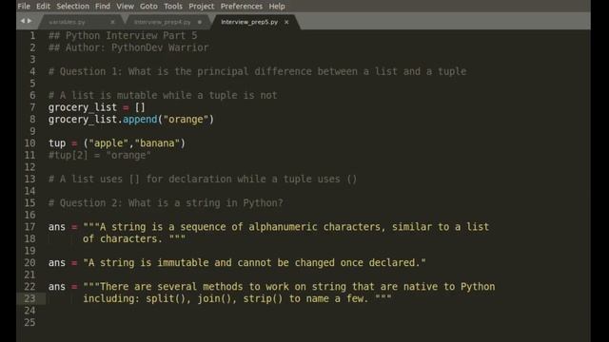
Task: Click the "immutable" word on line 20
Action: [183, 262]
